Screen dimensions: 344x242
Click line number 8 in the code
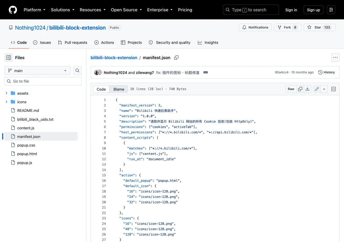point(105,138)
